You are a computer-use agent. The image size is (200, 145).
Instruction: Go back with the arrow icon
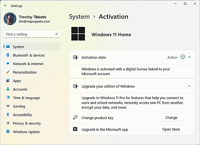click(x=5, y=5)
